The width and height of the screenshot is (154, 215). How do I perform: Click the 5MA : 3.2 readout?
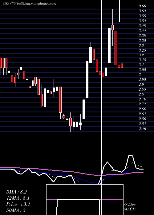tap(16, 192)
